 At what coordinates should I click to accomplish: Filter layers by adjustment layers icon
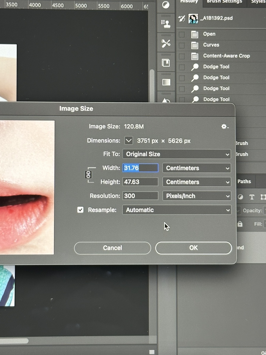click(x=241, y=197)
